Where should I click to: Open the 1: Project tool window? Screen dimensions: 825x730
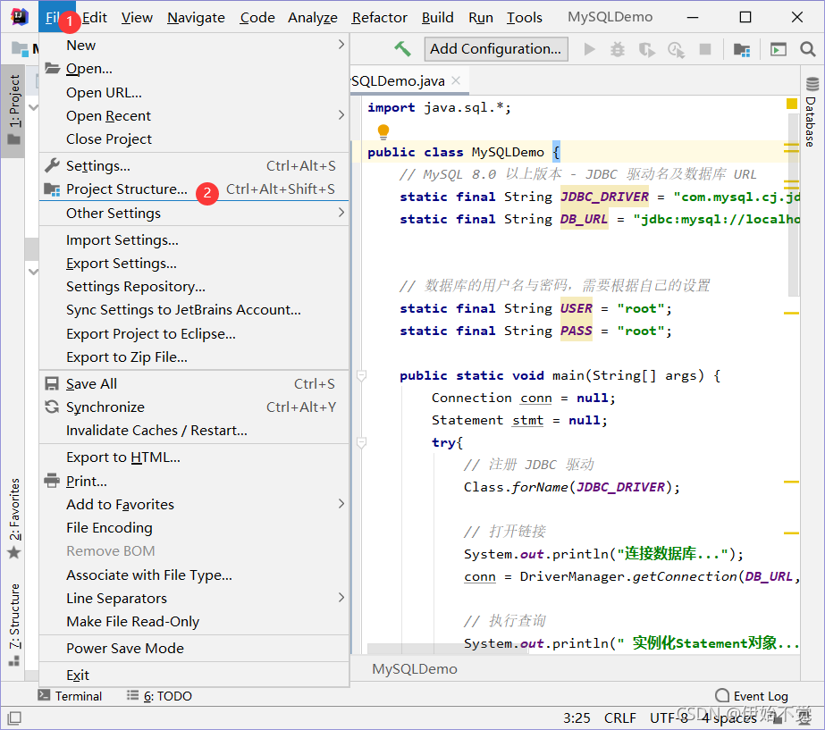coord(13,111)
